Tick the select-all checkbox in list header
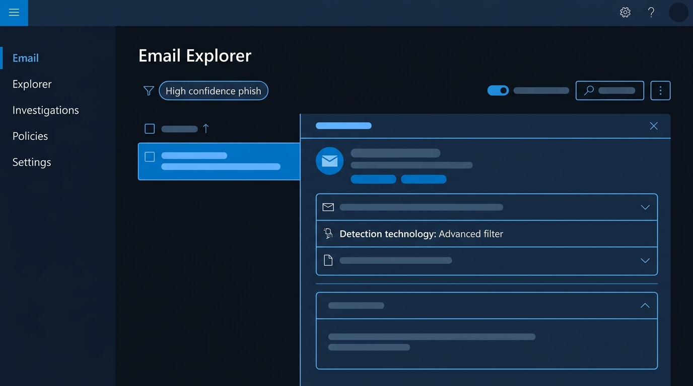Viewport: 693px width, 386px height. tap(150, 129)
